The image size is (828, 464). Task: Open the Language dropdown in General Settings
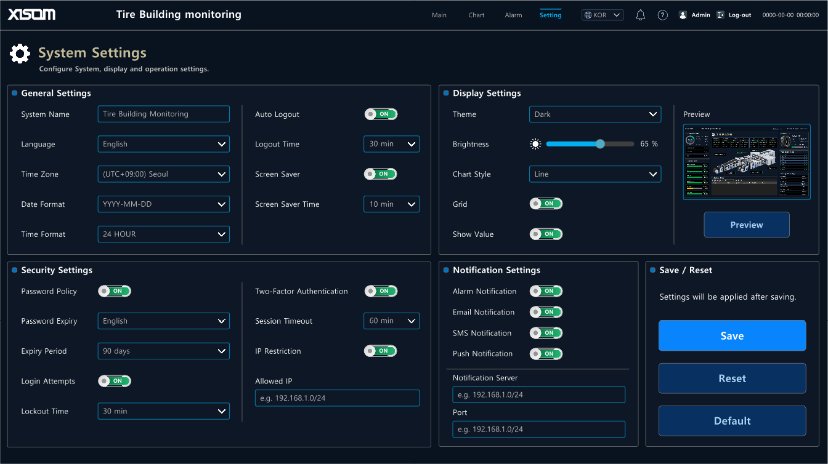click(x=164, y=144)
